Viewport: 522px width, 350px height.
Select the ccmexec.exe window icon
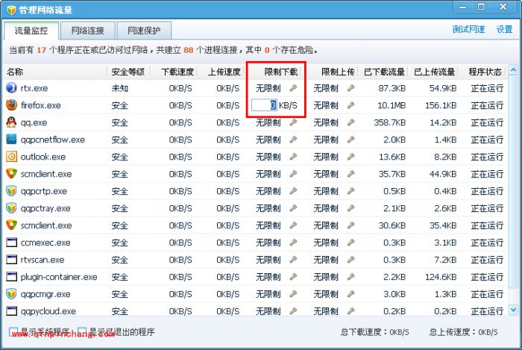pyautogui.click(x=11, y=243)
